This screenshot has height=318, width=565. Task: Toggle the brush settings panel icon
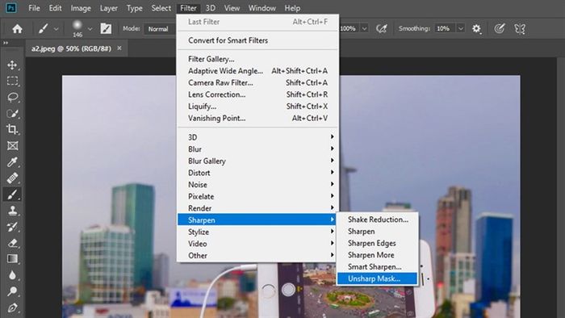pos(106,28)
